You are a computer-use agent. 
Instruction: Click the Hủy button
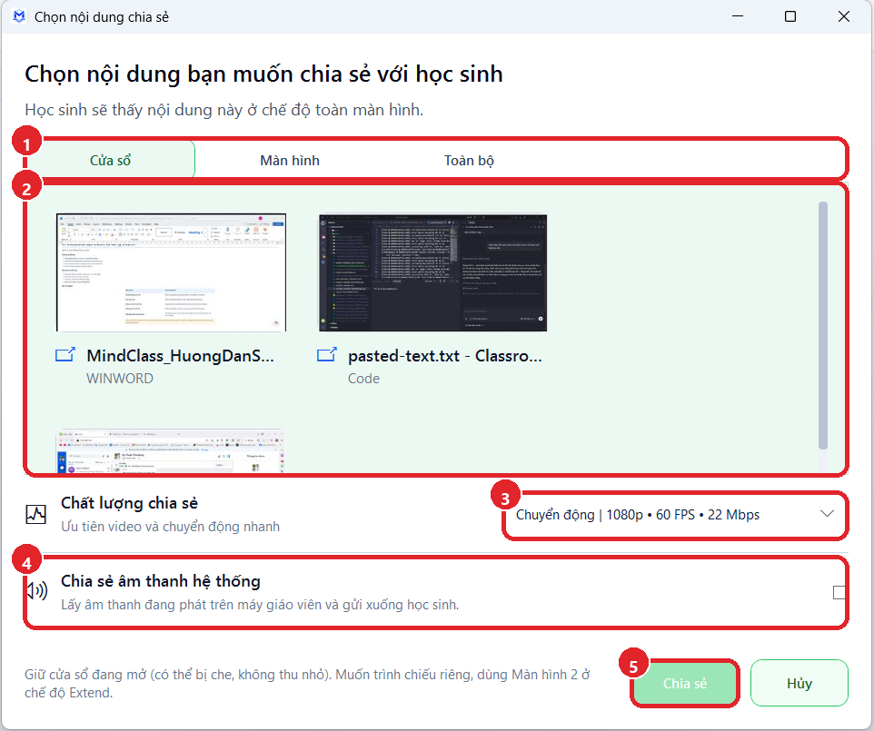pyautogui.click(x=800, y=683)
